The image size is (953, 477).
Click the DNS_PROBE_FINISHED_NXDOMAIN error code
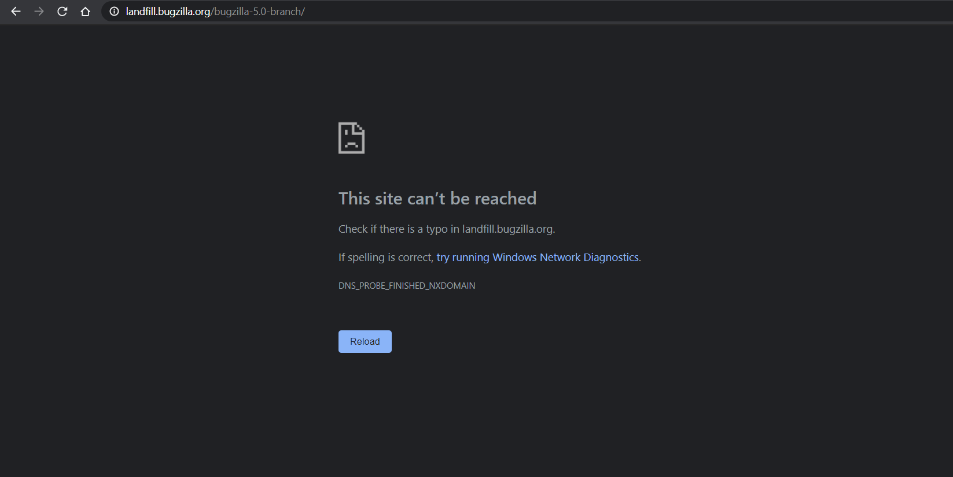click(406, 286)
